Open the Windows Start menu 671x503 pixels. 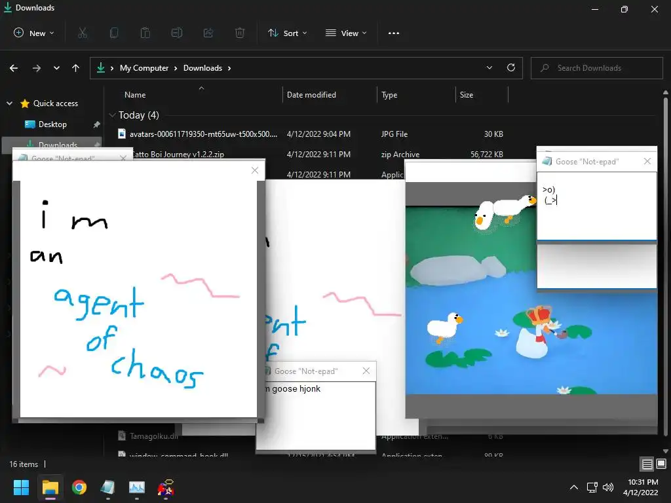21,487
